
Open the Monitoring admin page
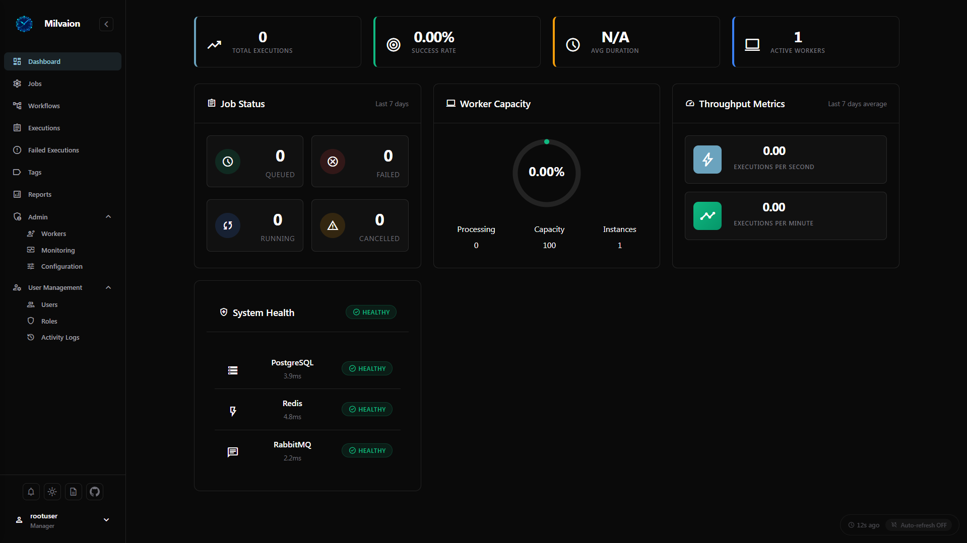[58, 250]
